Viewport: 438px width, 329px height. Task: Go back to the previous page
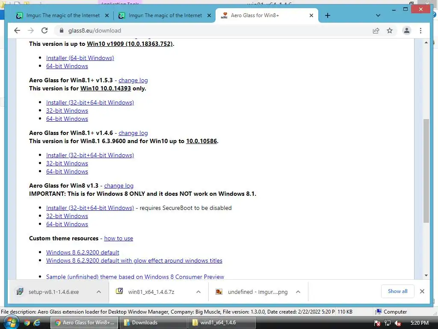[x=17, y=30]
